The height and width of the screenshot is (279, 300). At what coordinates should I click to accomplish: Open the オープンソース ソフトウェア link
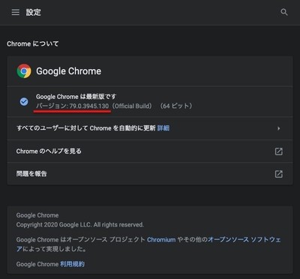point(148,244)
